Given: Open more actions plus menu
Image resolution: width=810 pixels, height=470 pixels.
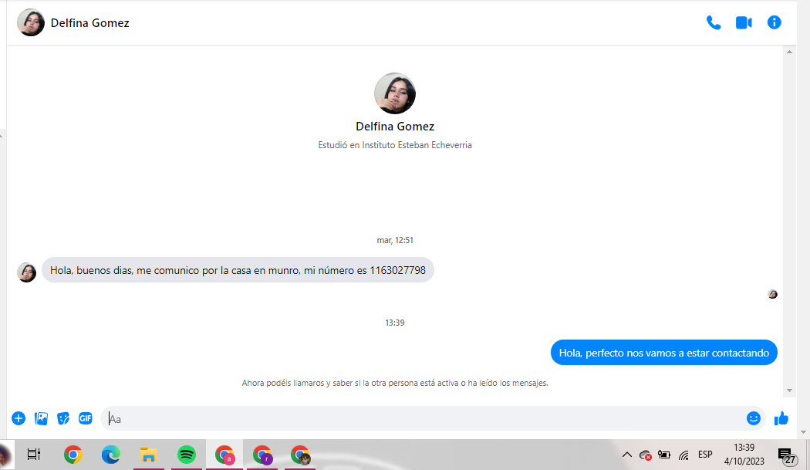Looking at the screenshot, I should pos(19,418).
